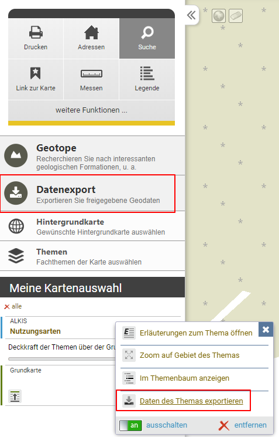
Task: Open the Drucken print tool
Action: point(36,39)
